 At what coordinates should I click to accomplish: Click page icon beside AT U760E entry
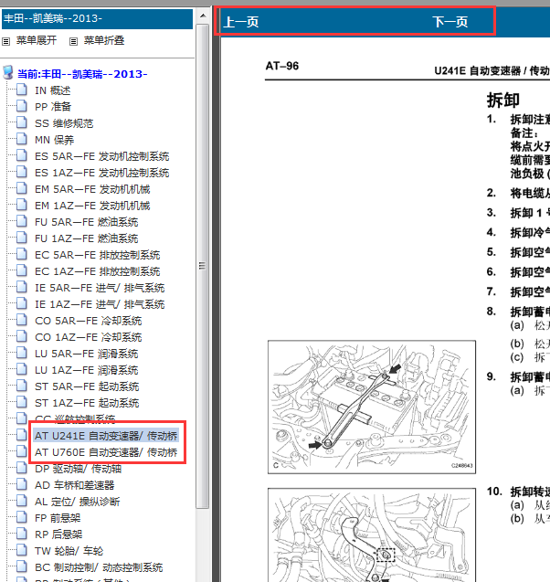[x=22, y=451]
